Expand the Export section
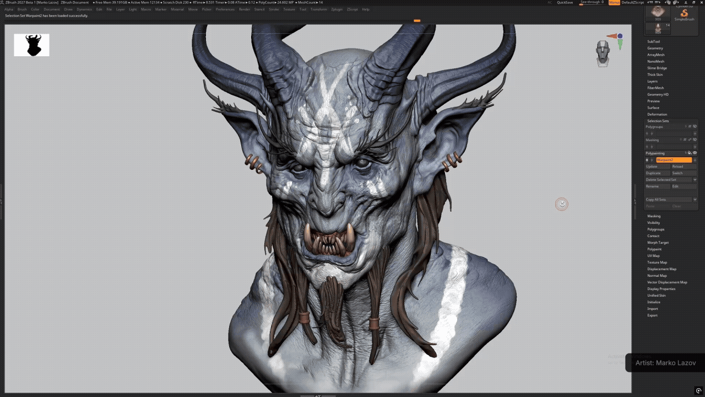This screenshot has width=705, height=397. tap(653, 315)
